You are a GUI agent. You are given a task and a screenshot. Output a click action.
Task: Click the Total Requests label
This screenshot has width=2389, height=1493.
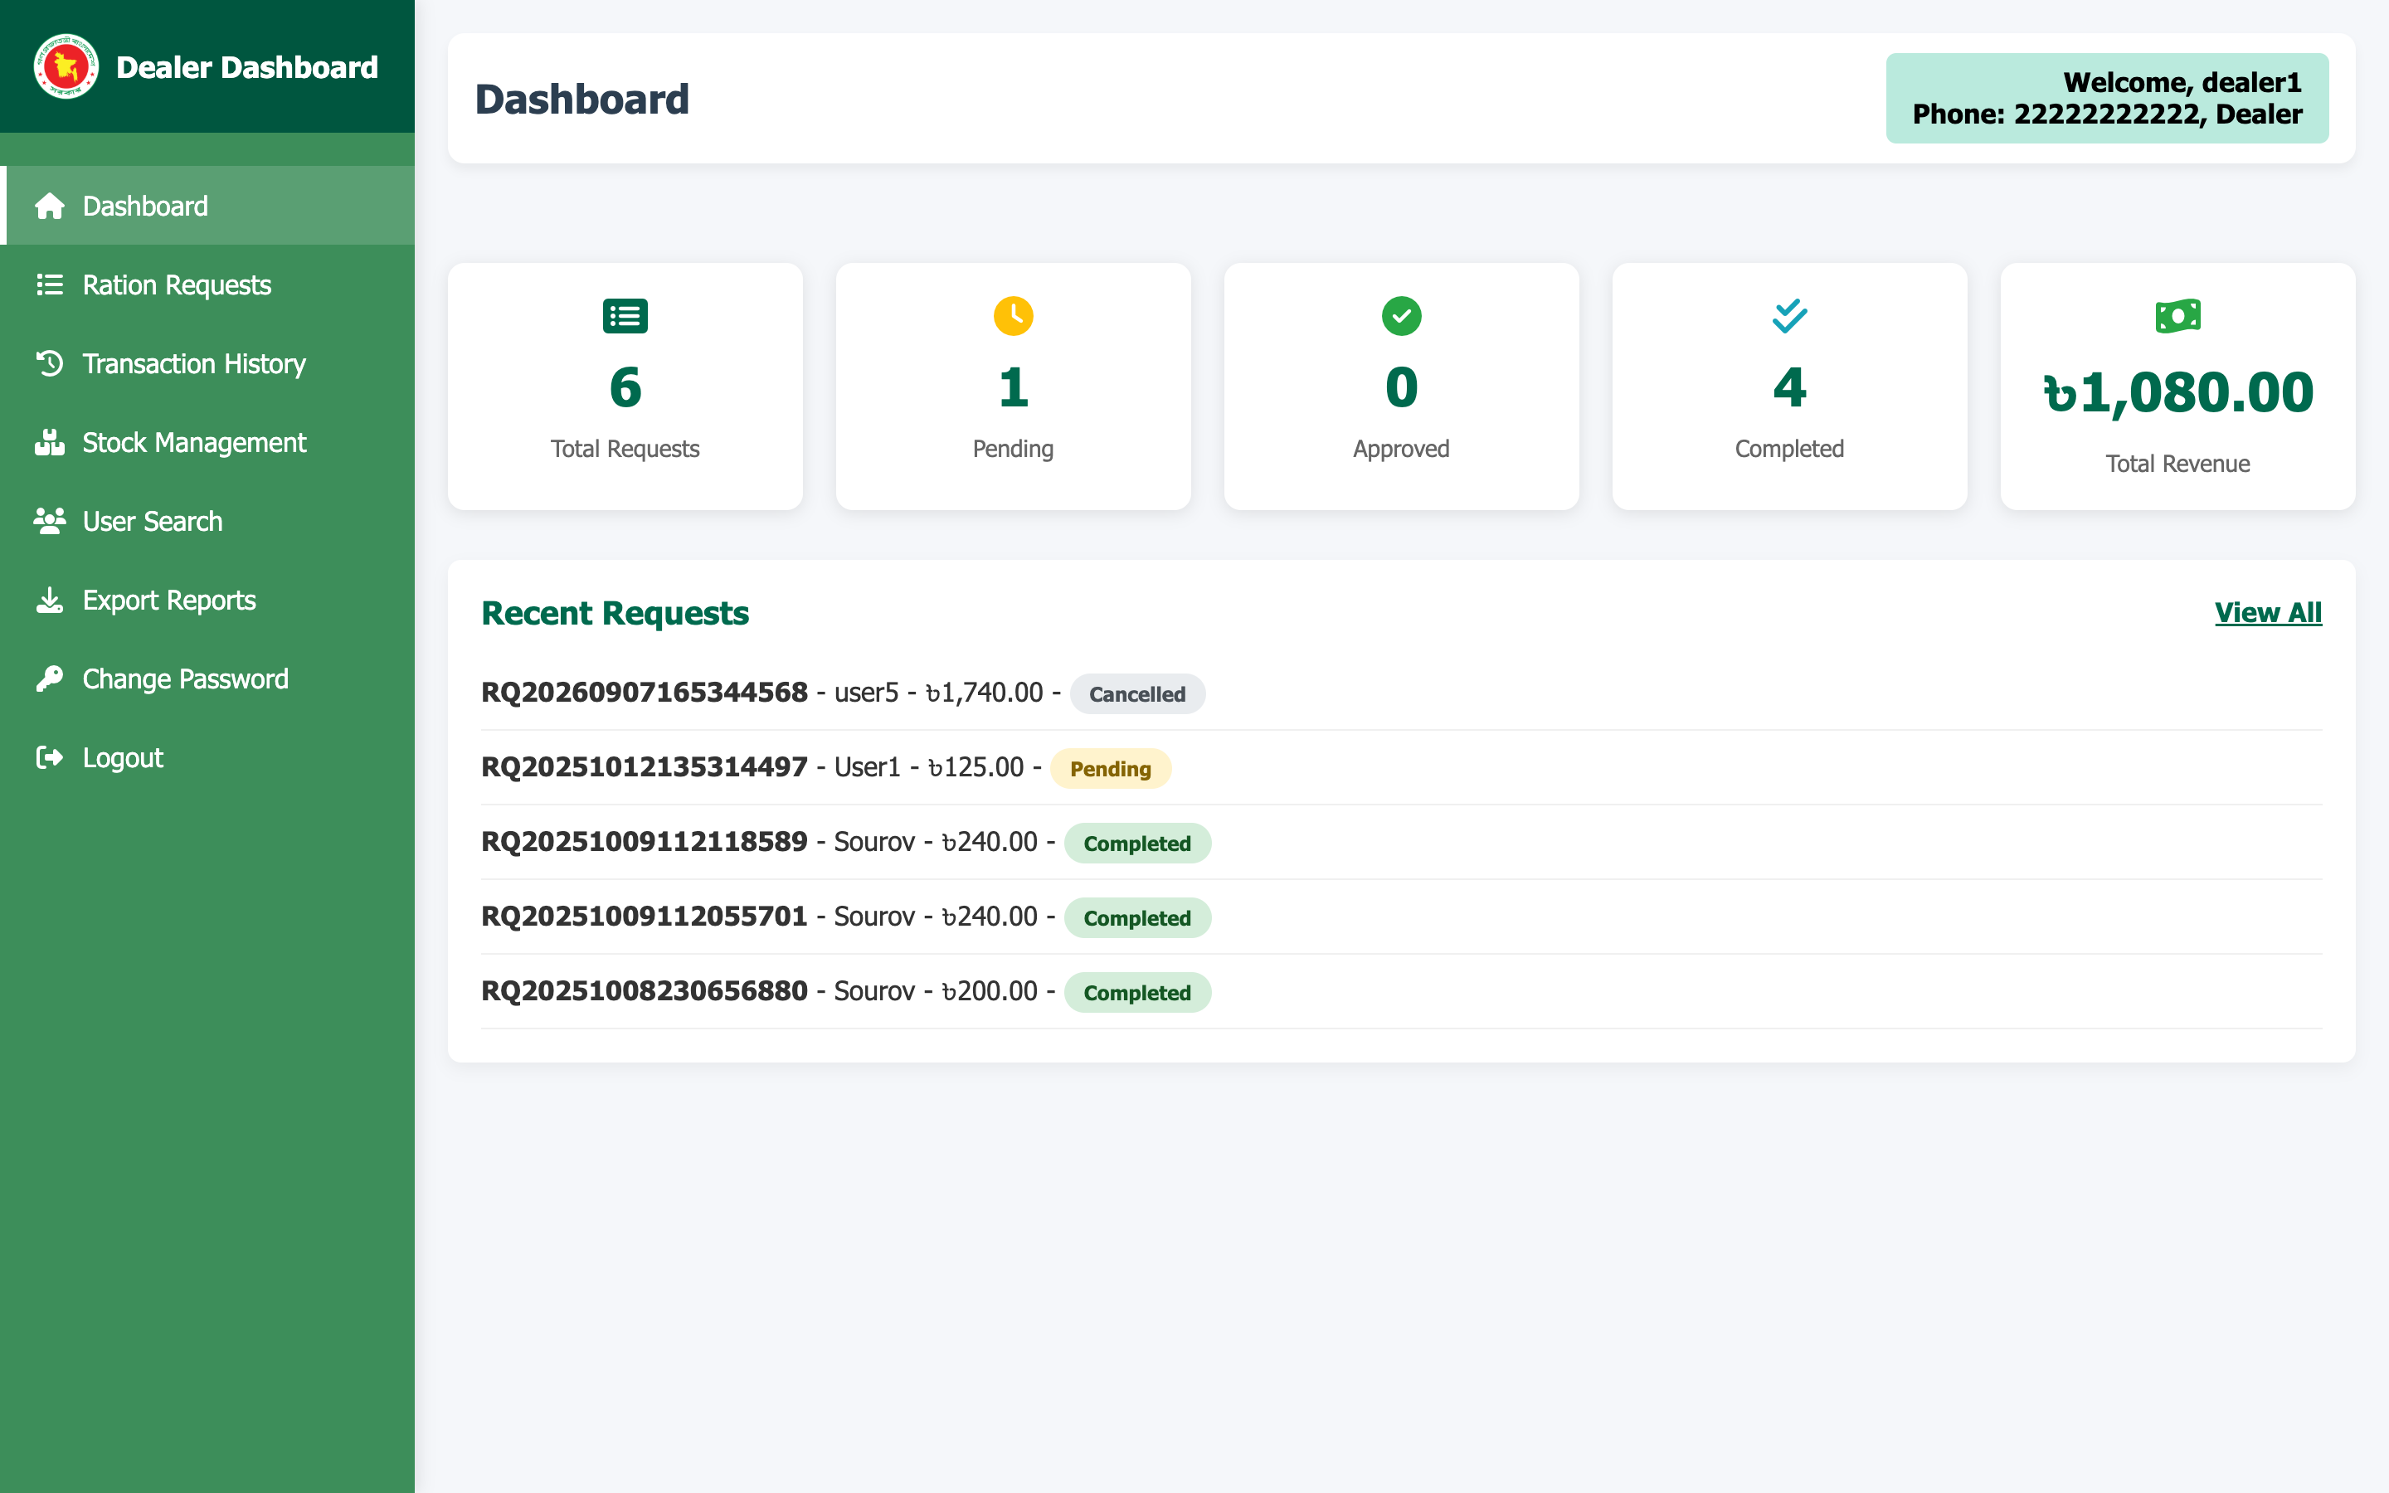click(x=625, y=450)
